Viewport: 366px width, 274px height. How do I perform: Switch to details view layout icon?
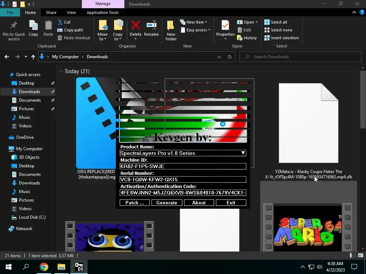click(x=352, y=255)
